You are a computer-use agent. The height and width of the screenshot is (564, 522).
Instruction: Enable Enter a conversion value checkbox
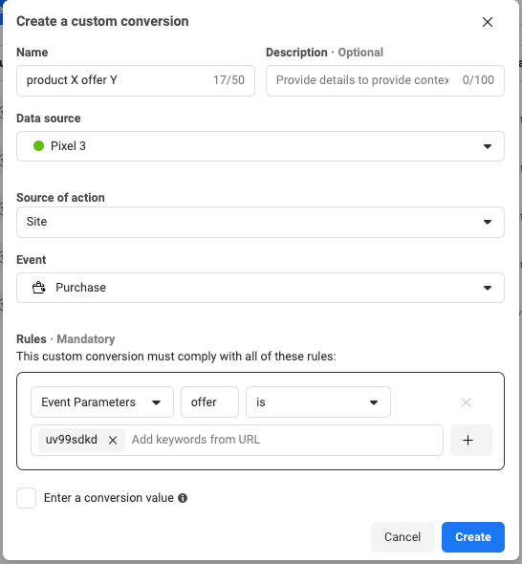pyautogui.click(x=26, y=498)
